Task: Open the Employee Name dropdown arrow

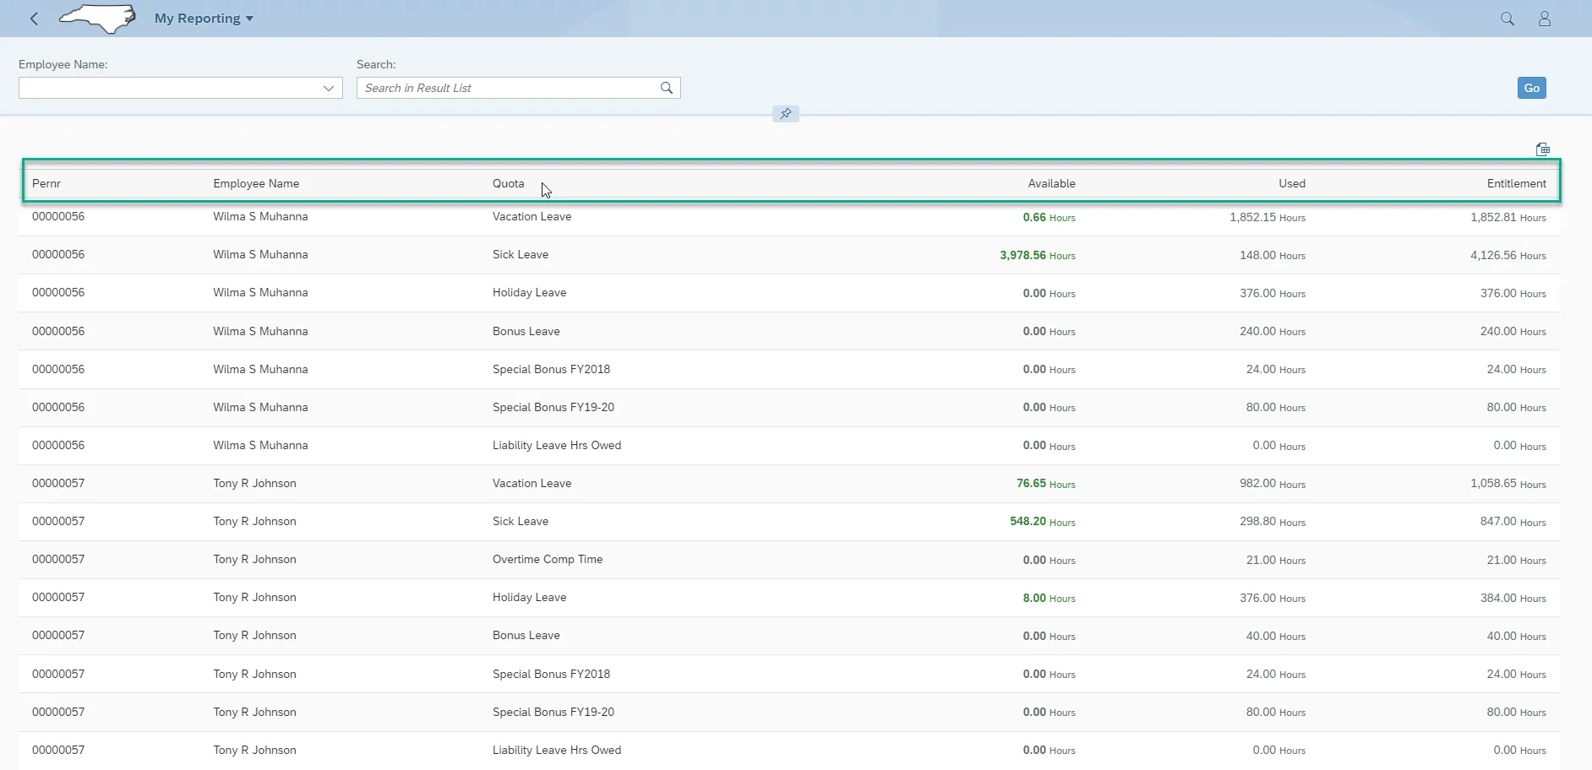Action: click(x=329, y=88)
